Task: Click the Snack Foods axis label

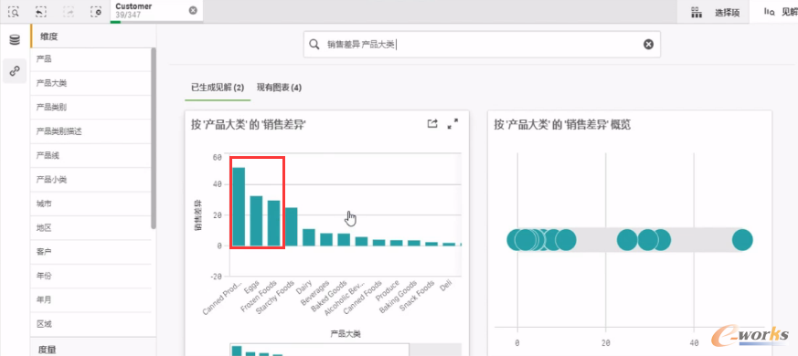Action: (418, 296)
